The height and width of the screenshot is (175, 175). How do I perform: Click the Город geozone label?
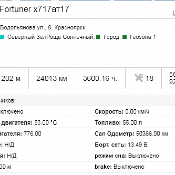(x=111, y=37)
